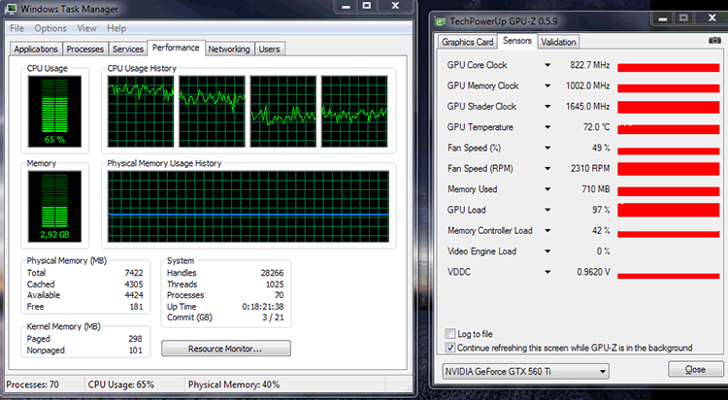Viewport: 728px width, 400px height.
Task: Click the fourth CPU core history graph
Action: pos(354,112)
